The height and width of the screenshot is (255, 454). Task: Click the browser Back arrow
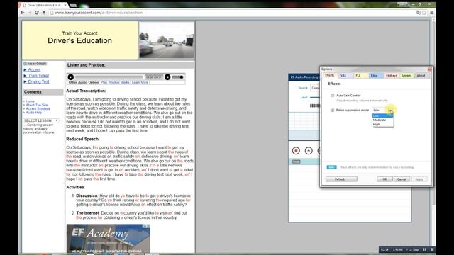23,13
